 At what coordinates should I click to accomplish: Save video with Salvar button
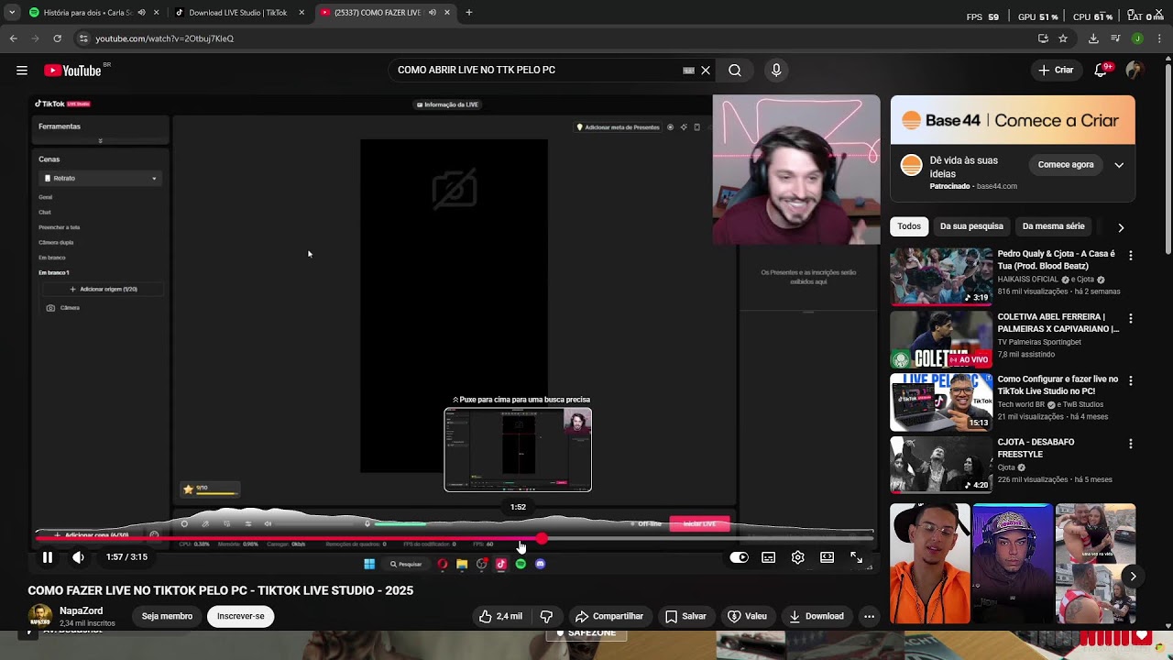(685, 617)
